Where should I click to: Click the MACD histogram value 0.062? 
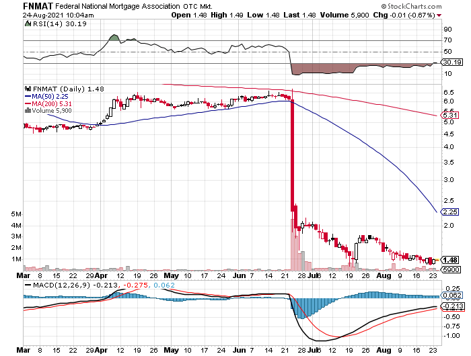tap(164, 285)
